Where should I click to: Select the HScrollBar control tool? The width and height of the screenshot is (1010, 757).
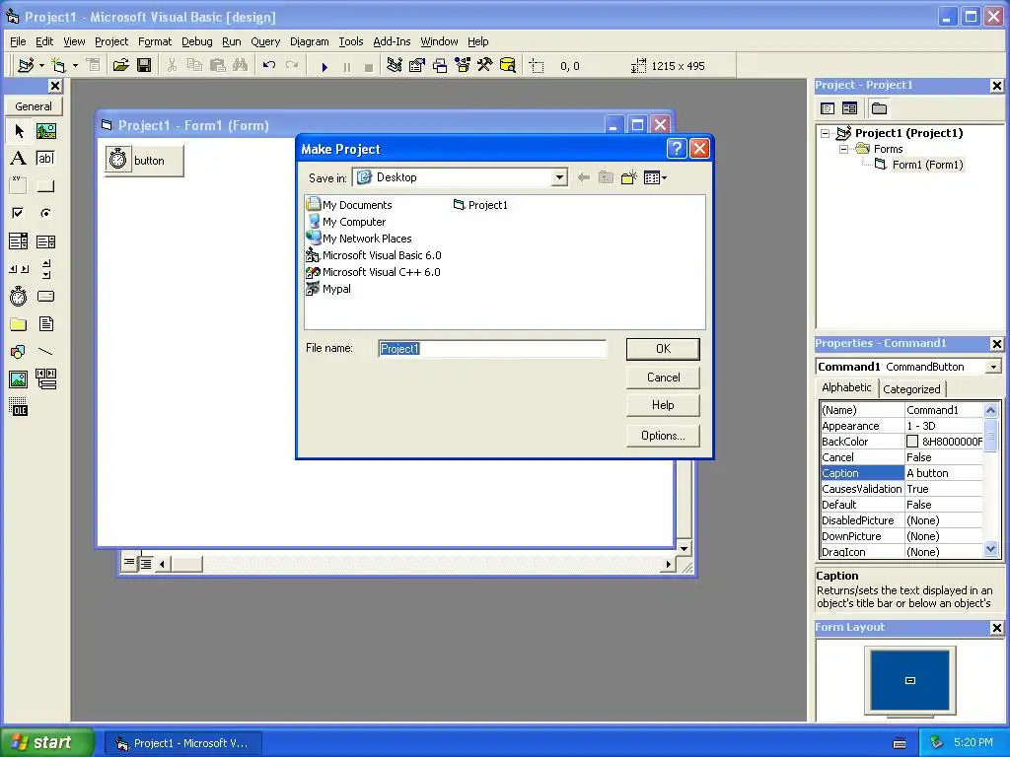(19, 269)
